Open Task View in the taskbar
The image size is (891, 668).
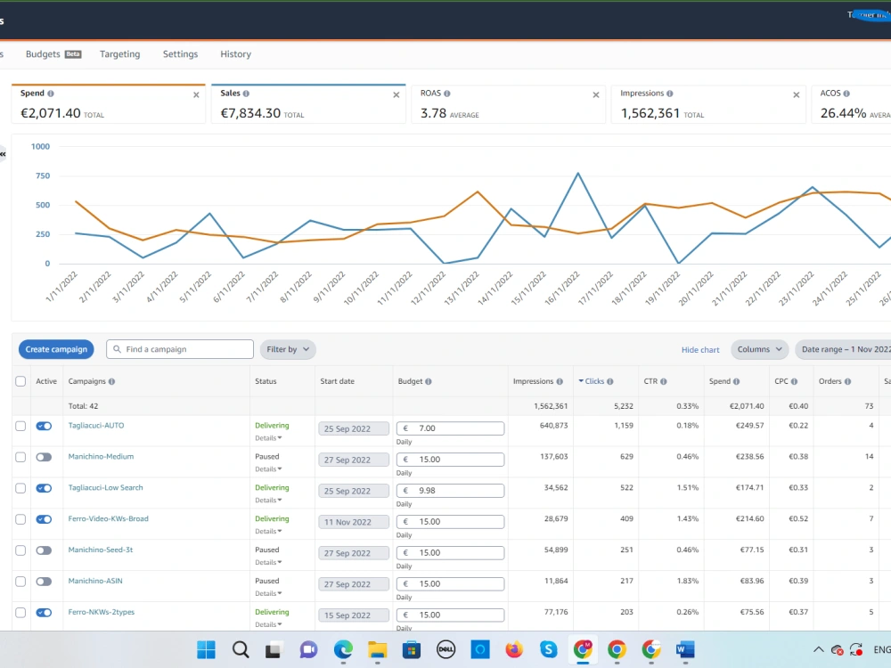click(x=274, y=649)
